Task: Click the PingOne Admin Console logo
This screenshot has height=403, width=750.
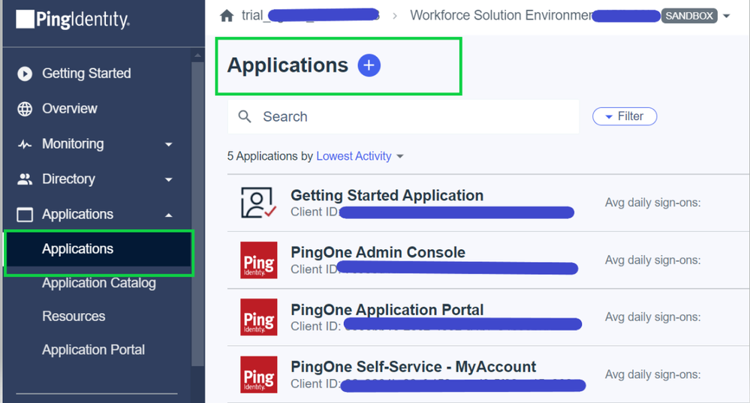Action: coord(258,260)
